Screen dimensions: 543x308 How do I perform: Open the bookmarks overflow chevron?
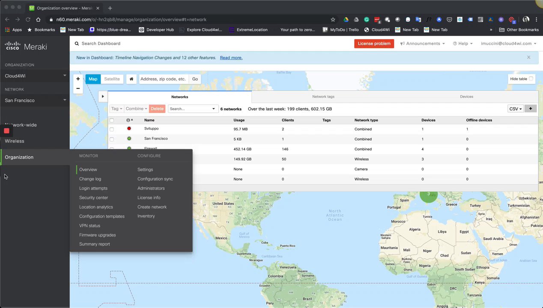(491, 30)
